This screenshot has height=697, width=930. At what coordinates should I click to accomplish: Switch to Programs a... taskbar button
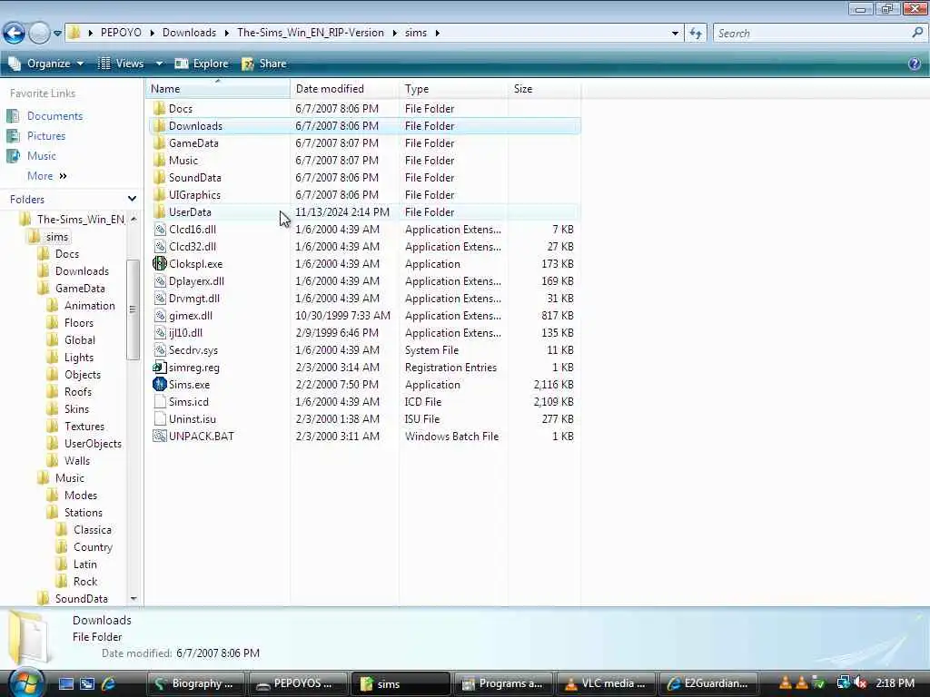[501, 684]
